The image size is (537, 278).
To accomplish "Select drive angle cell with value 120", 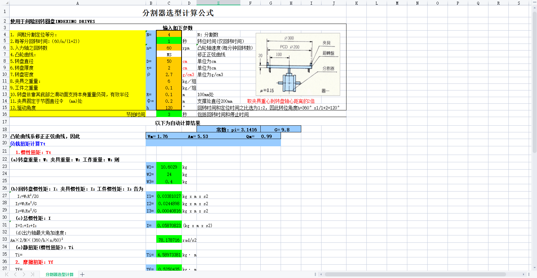I will point(169,107).
